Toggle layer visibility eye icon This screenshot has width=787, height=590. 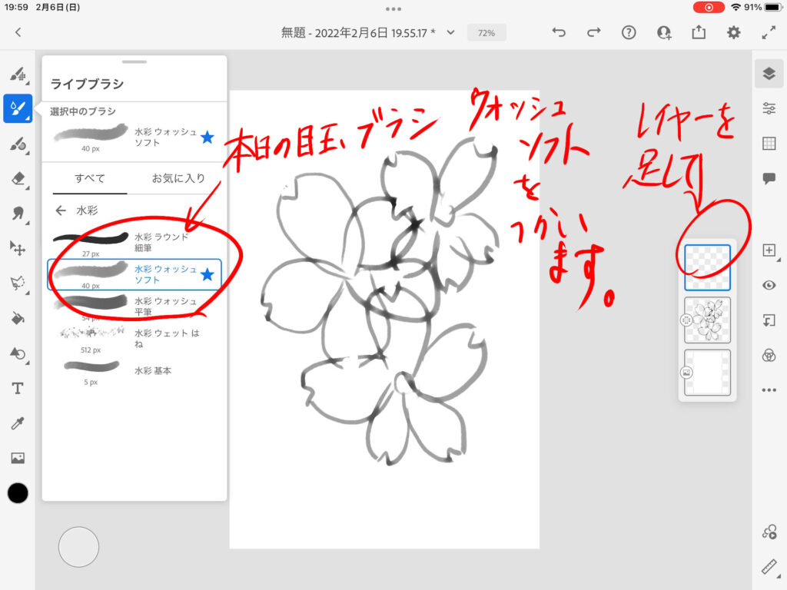tap(769, 285)
